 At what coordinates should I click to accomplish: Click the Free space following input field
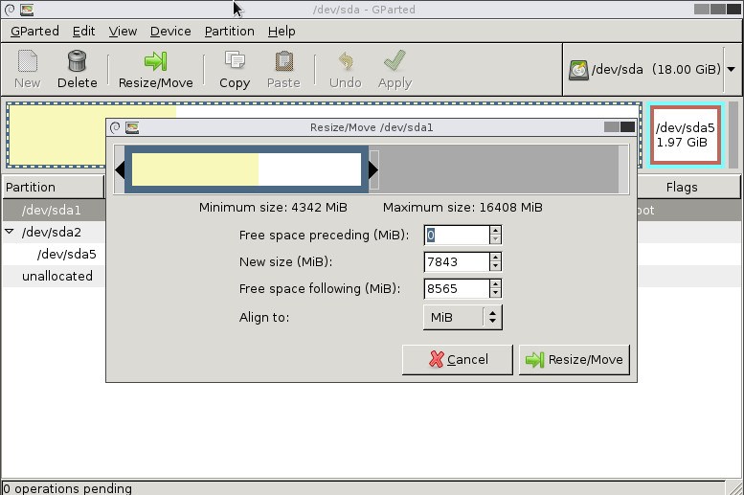coord(457,289)
